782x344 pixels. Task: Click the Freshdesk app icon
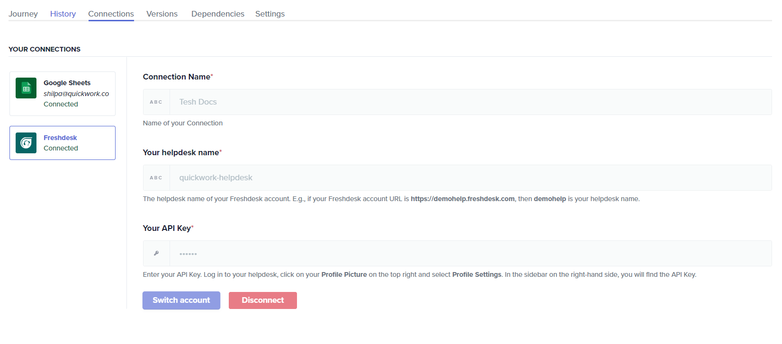[26, 143]
